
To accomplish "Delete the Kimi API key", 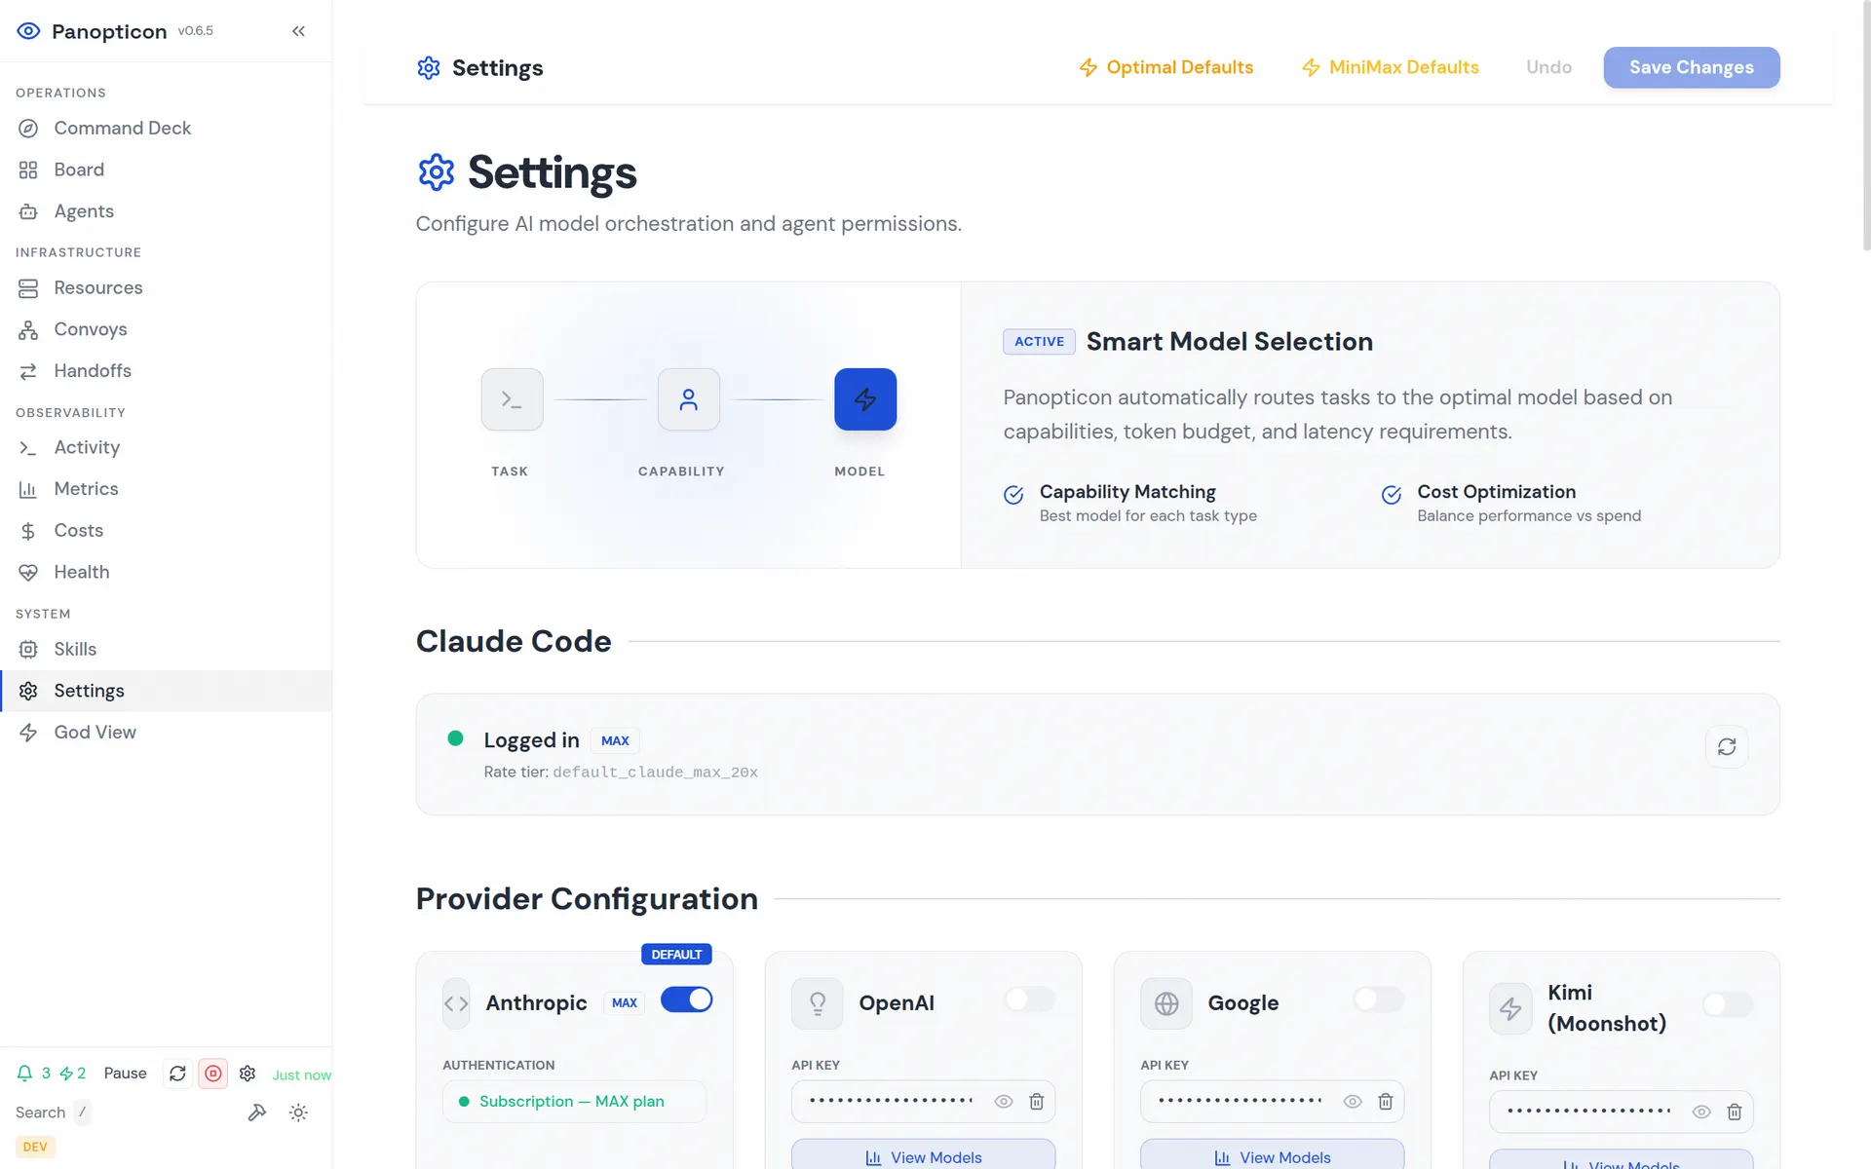I will [x=1735, y=1112].
